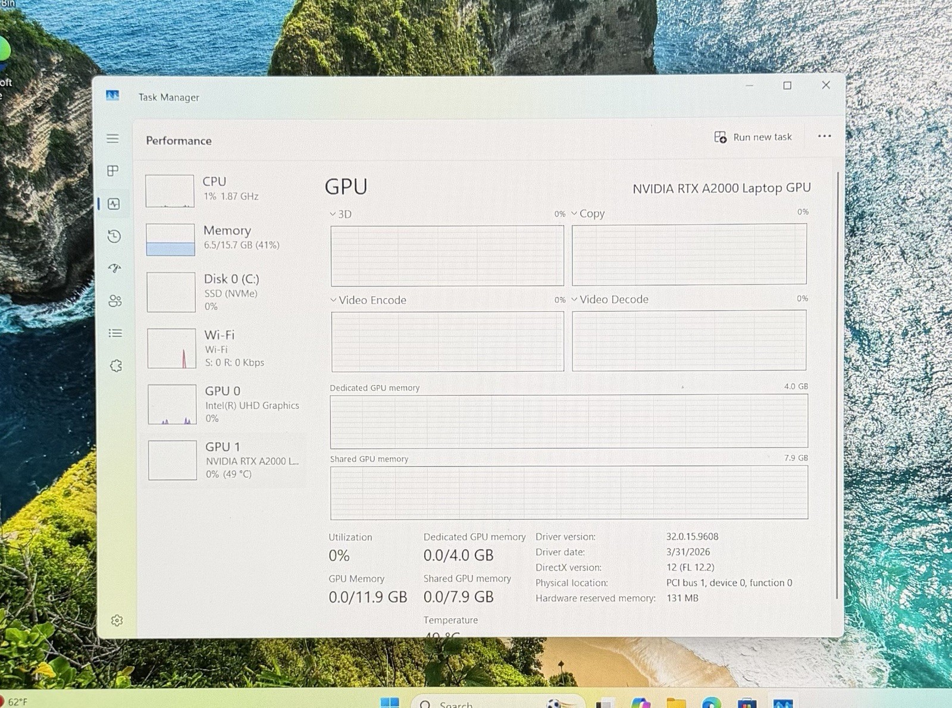Open Microsoft Store from the taskbar
The image size is (952, 708).
[x=747, y=703]
